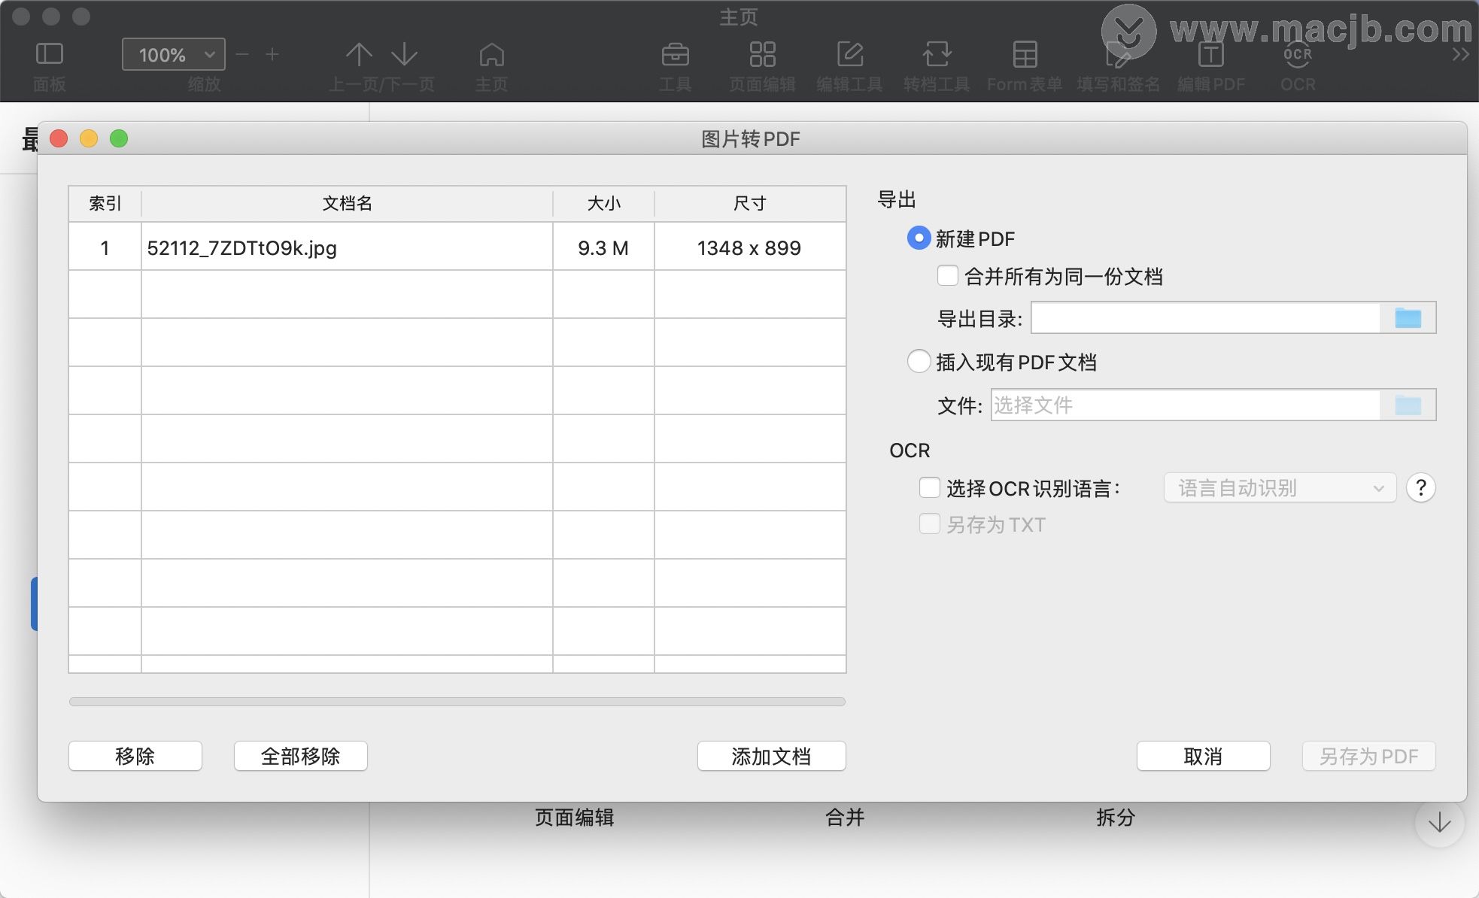
Task: Expand the toolbar overflow chevron
Action: click(x=1461, y=54)
